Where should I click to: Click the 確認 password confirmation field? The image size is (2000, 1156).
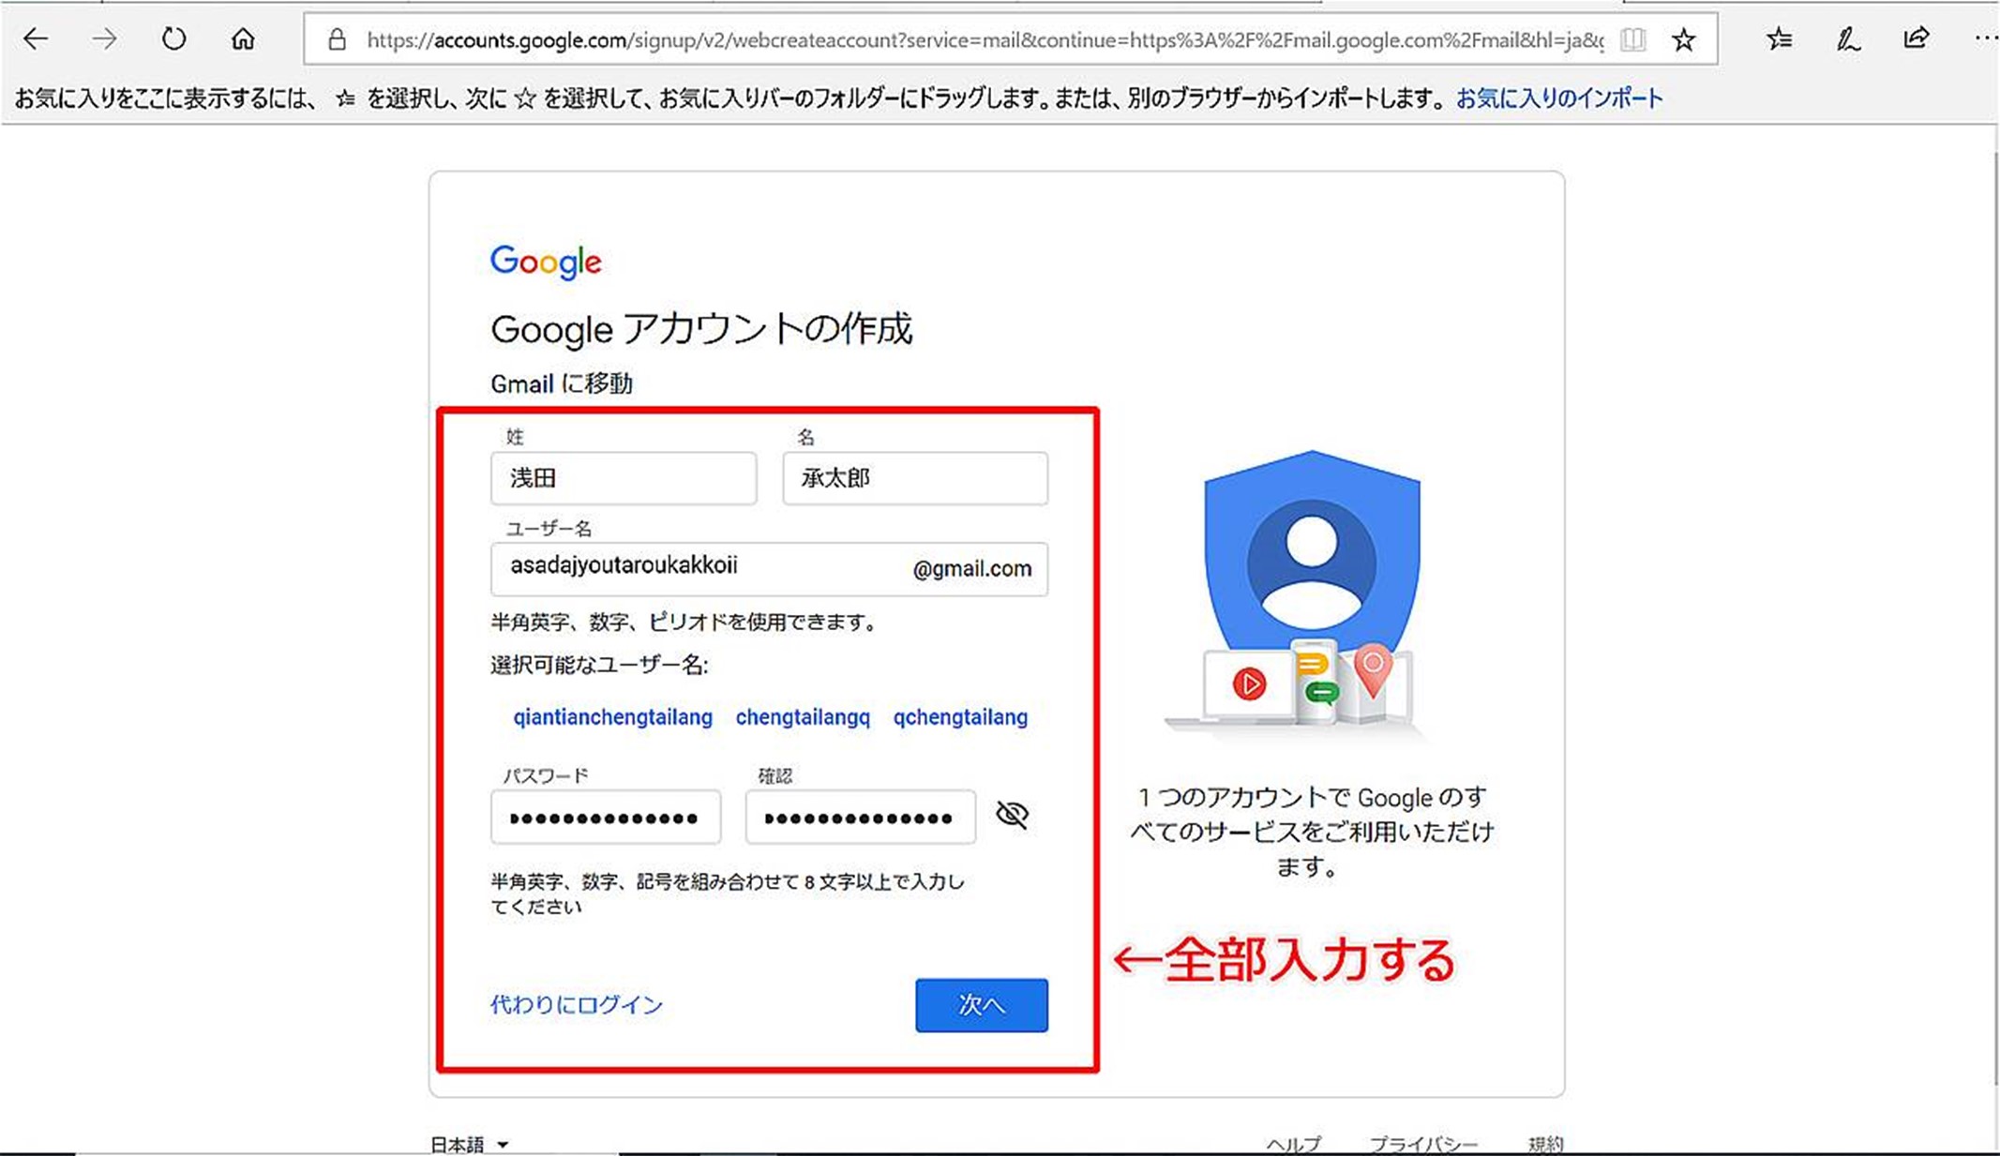pyautogui.click(x=861, y=818)
